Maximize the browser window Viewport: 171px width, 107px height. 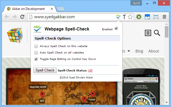154,3
